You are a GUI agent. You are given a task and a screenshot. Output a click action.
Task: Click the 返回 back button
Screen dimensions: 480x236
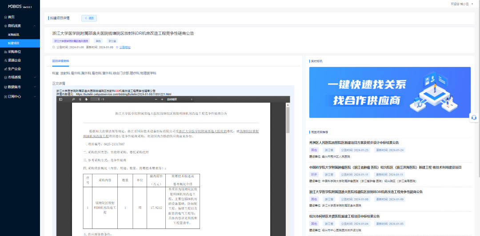pos(89,18)
